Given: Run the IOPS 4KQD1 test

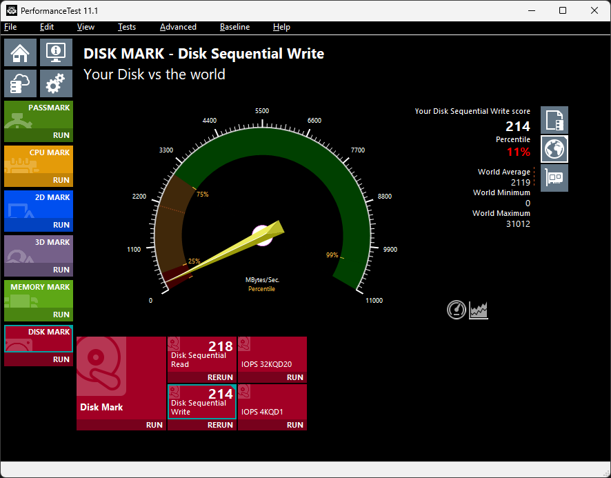Looking at the screenshot, I should [x=294, y=425].
